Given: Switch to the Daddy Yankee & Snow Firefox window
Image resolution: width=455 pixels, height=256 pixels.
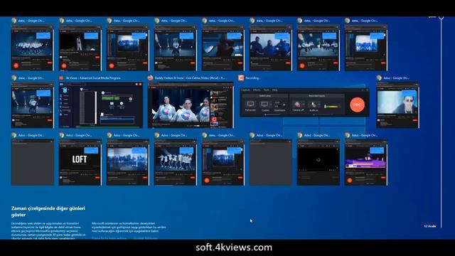Looking at the screenshot, I should (x=191, y=105).
